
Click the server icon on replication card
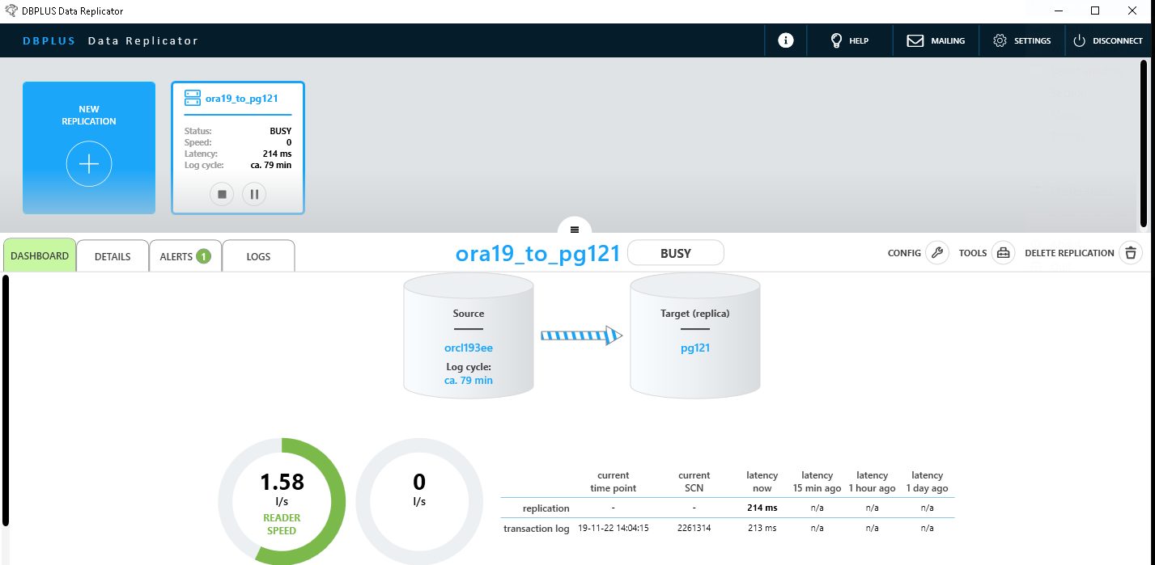[x=193, y=98]
